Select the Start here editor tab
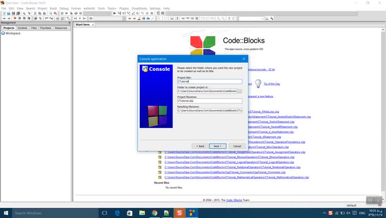386x218 pixels. (82, 25)
